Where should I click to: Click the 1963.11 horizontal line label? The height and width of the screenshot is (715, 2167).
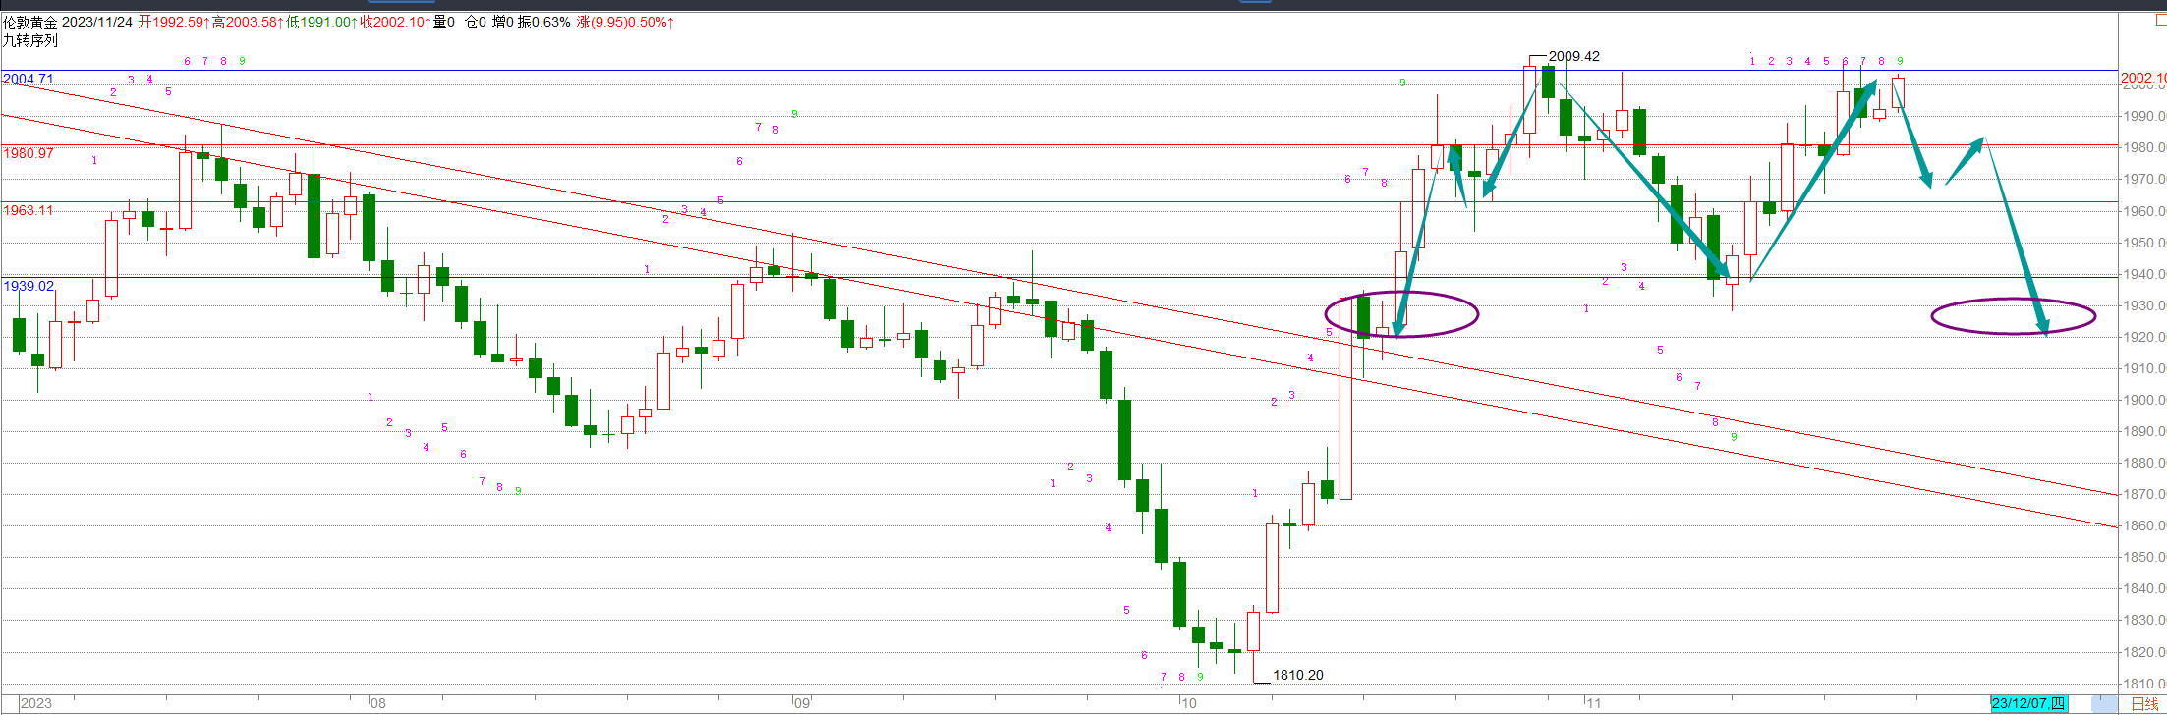coord(29,210)
